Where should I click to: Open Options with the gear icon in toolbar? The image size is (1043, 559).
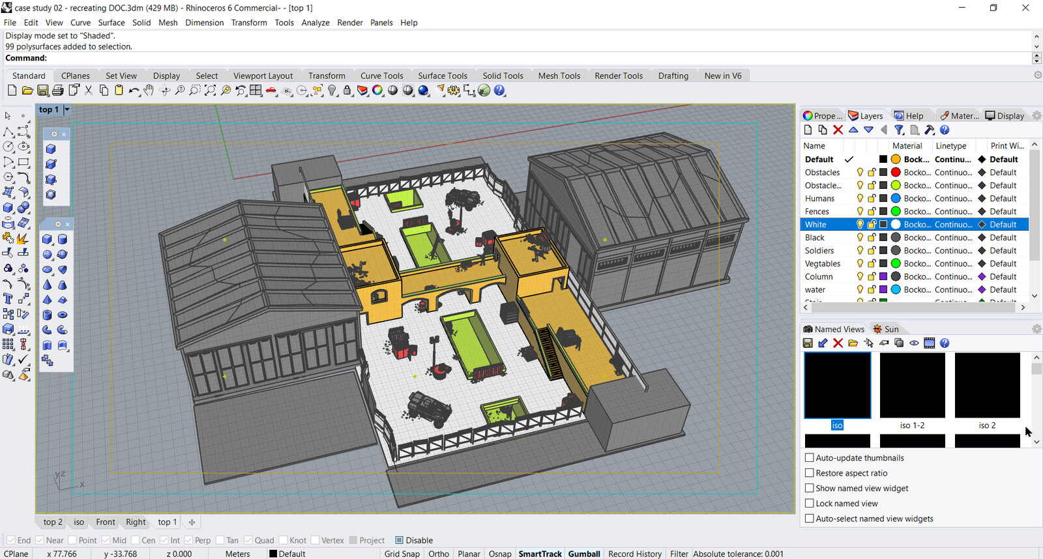point(454,91)
